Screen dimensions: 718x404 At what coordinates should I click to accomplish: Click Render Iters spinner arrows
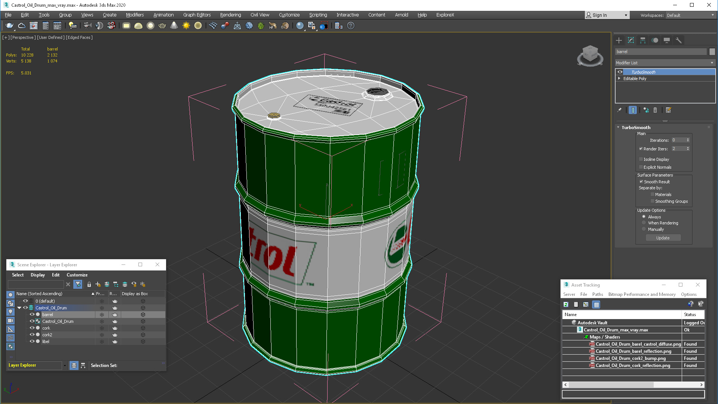click(x=688, y=149)
